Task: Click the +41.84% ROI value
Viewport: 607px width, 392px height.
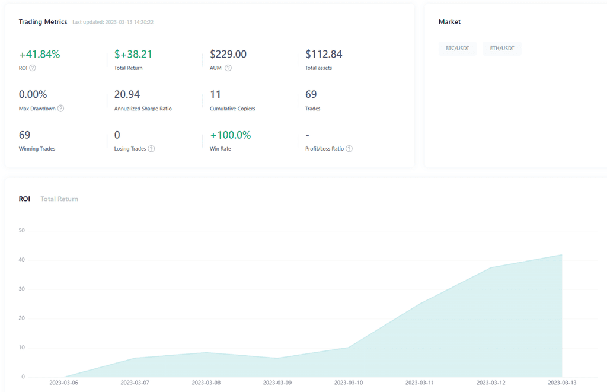Action: [40, 54]
